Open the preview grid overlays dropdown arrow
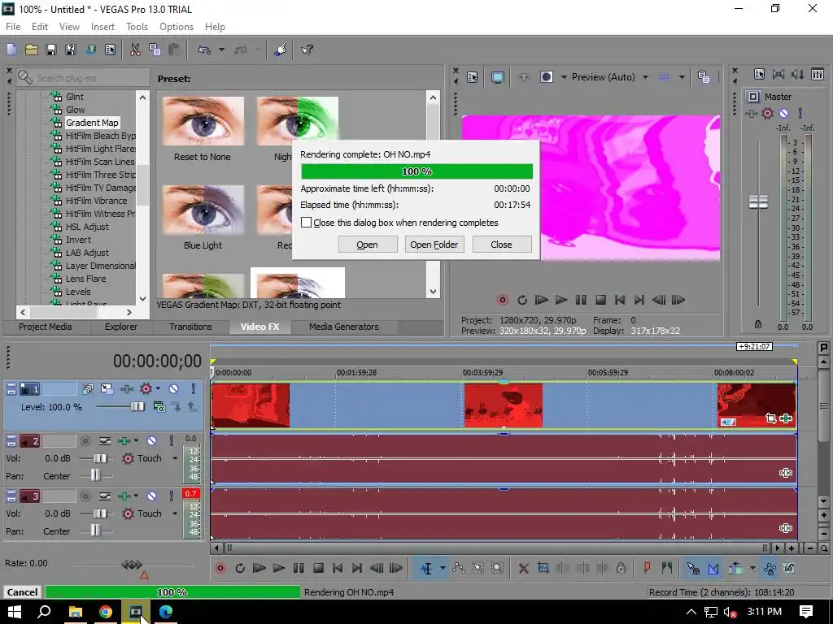 682,77
